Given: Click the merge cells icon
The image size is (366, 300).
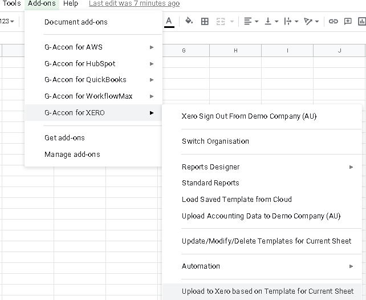Looking at the screenshot, I should (221, 22).
